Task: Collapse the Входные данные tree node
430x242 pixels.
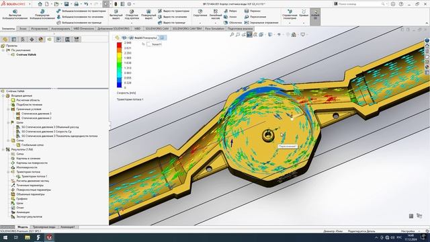Action: click(x=3, y=95)
